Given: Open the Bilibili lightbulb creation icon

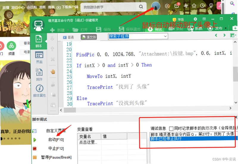Looking at the screenshot, I should 211,5.
